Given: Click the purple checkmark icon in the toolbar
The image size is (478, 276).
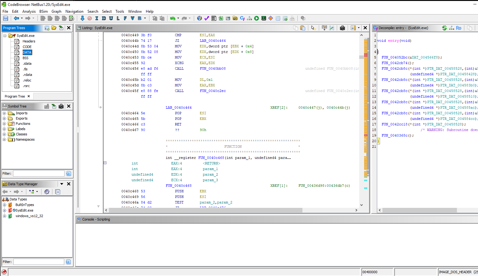Looking at the screenshot, I should click(x=207, y=18).
